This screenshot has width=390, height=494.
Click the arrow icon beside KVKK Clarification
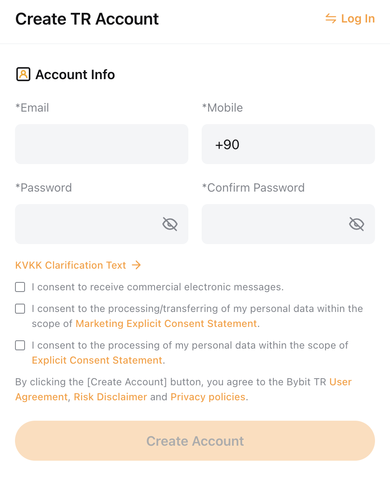(x=136, y=265)
